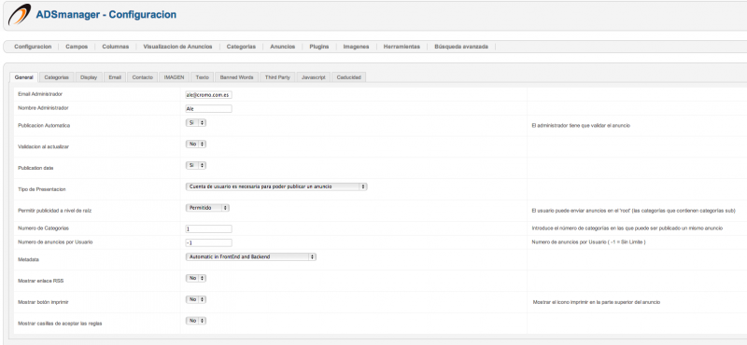
Task: Open the Herramientas menu item
Action: coord(402,47)
